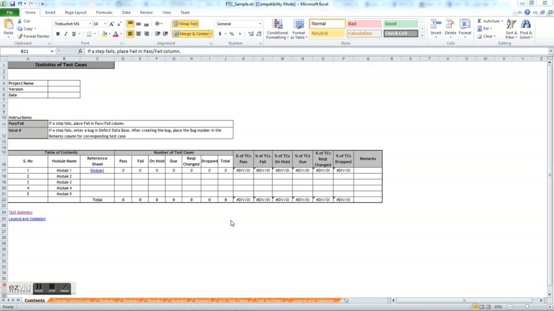The height and width of the screenshot is (311, 554).
Task: Click the Delete cells icon
Action: click(x=451, y=24)
